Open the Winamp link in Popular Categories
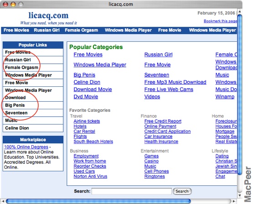Viewport: 253px width, 204px height. point(225,97)
